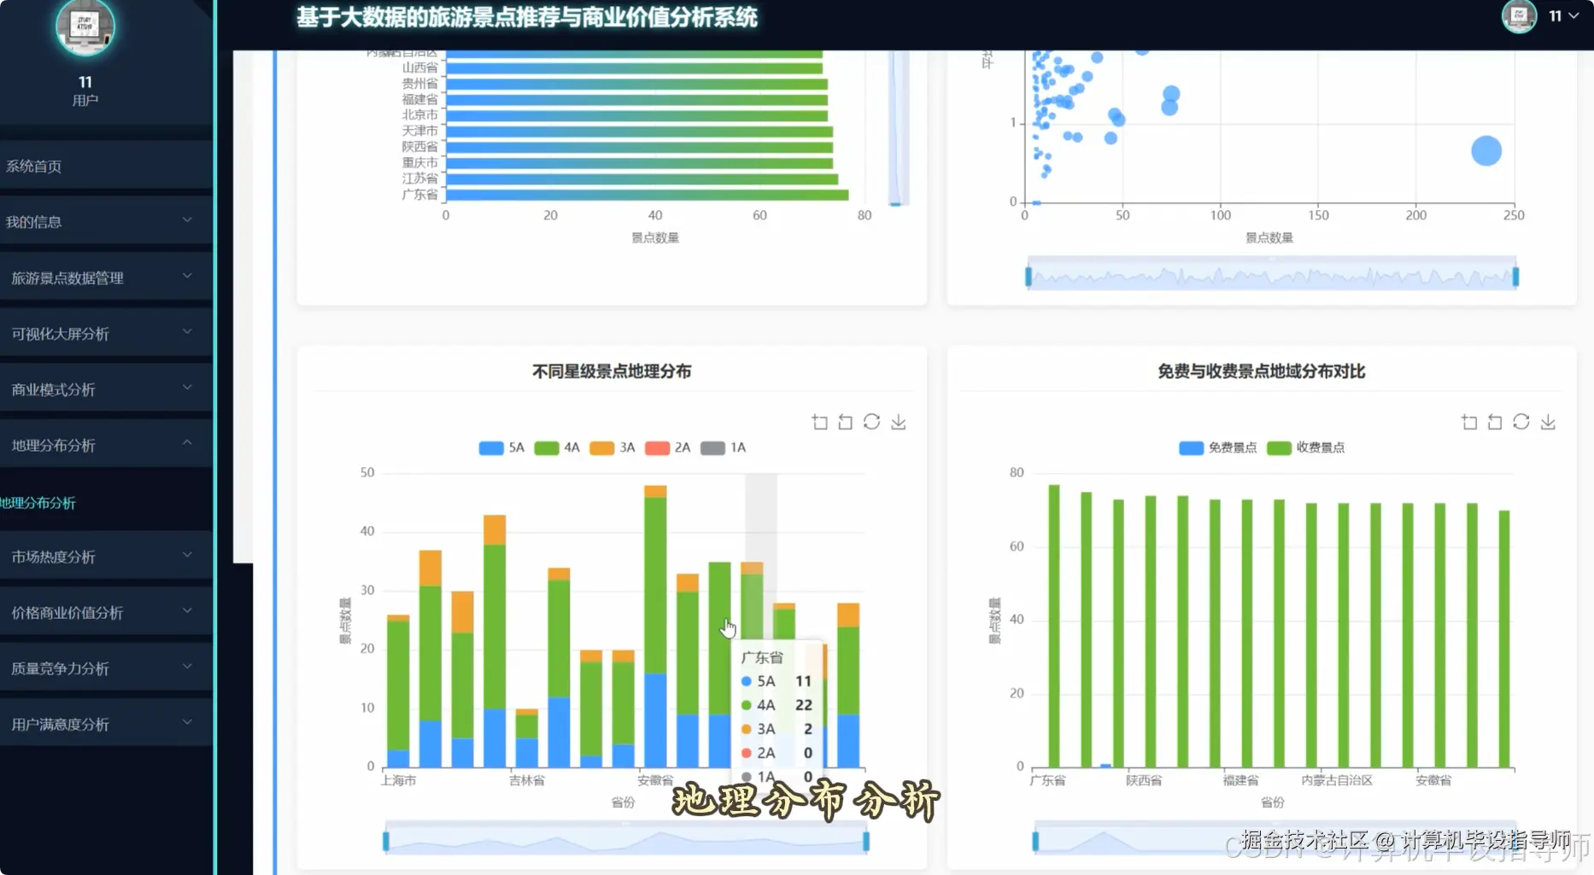
Task: Download the star-rating distribution chart as an image
Action: pos(898,421)
